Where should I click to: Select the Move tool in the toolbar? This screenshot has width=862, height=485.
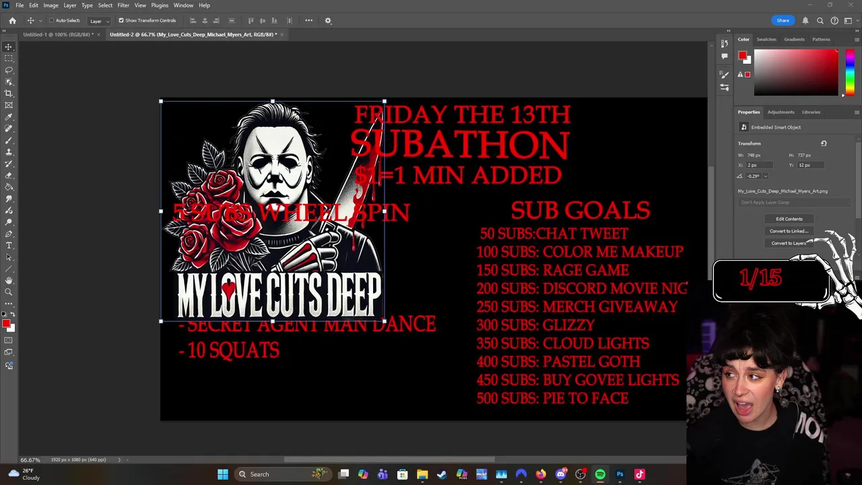[x=9, y=46]
